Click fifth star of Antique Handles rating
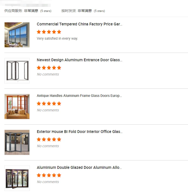The height and width of the screenshot is (194, 188). (59, 103)
